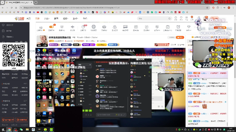Open the AD task icon
236x132 pixels.
pyautogui.click(x=136, y=28)
